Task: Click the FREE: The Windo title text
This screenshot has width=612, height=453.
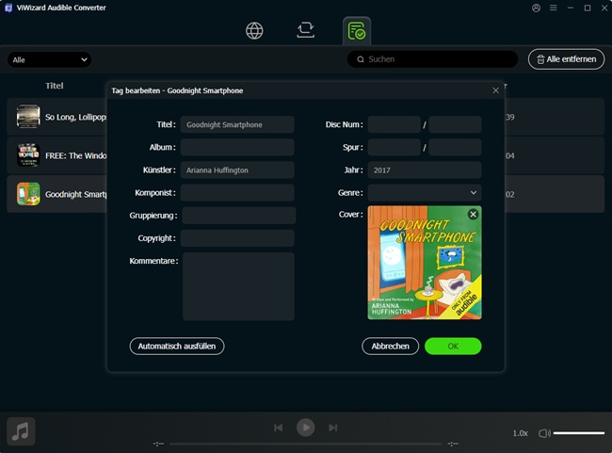Action: tap(75, 155)
